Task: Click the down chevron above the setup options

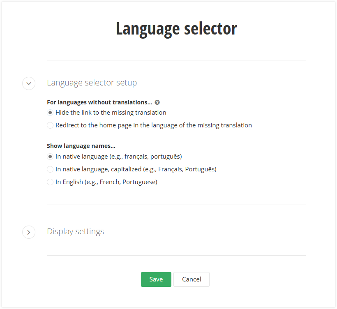Action: pyautogui.click(x=29, y=83)
